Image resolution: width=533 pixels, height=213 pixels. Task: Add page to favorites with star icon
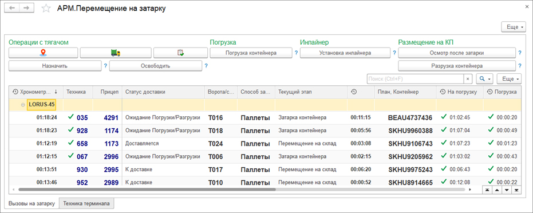point(46,9)
